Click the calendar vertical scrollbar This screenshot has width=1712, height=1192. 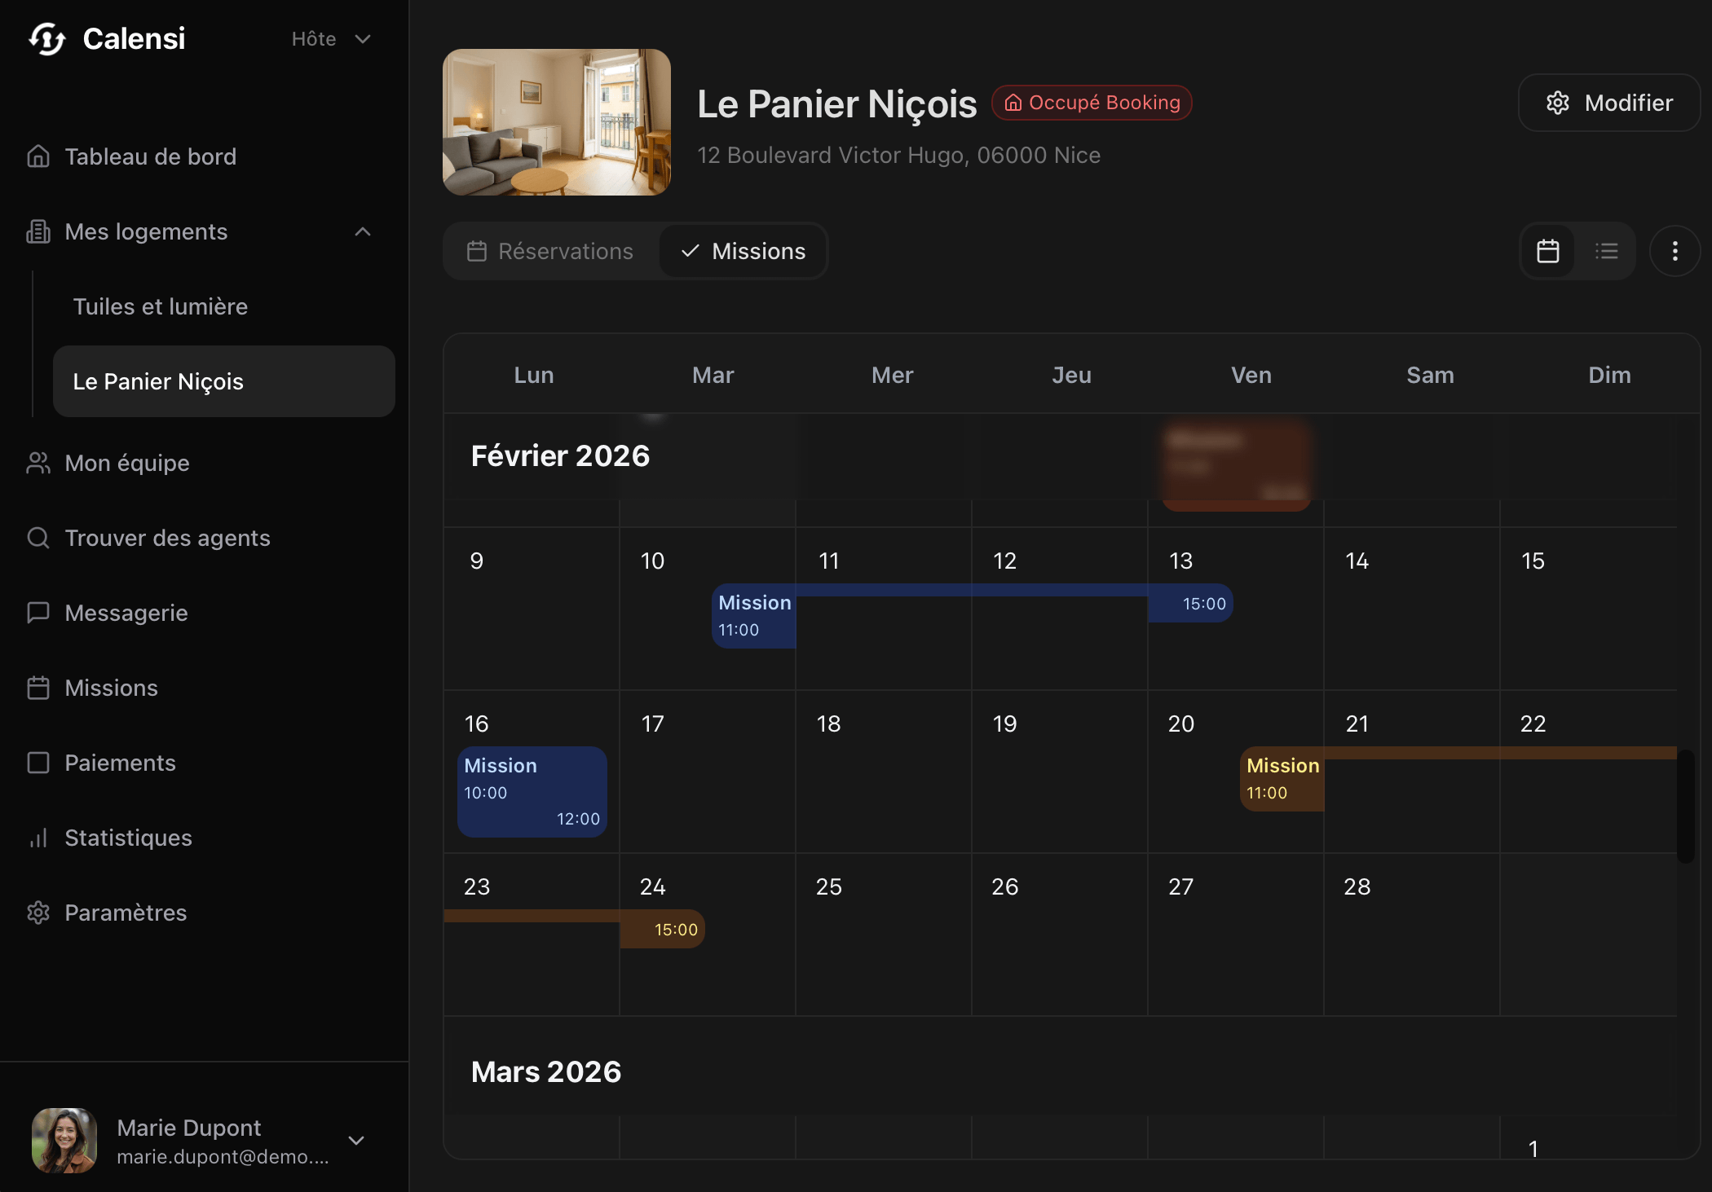tap(1685, 807)
